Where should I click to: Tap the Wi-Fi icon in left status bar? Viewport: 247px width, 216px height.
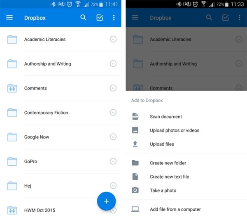[78, 4]
